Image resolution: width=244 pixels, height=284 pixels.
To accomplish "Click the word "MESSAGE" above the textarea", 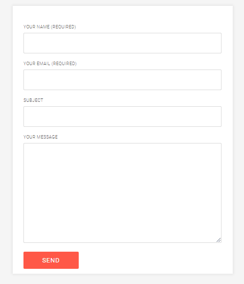I will point(47,137).
